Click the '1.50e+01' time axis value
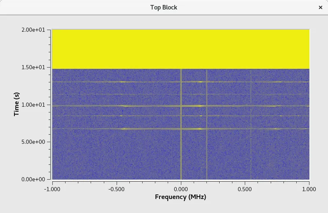Viewport: 328px width, 213px height. click(33, 68)
